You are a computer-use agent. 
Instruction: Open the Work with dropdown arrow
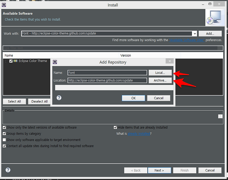pyautogui.click(x=195, y=34)
